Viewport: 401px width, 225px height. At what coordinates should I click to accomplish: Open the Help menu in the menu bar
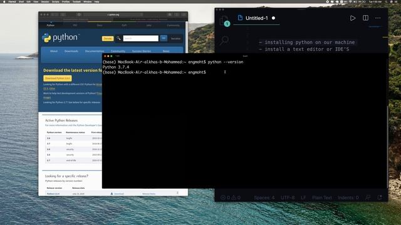(x=96, y=1)
